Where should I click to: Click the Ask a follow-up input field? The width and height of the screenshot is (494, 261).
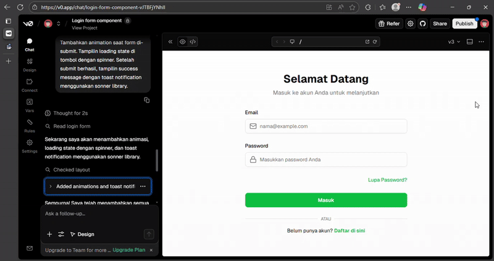99,213
